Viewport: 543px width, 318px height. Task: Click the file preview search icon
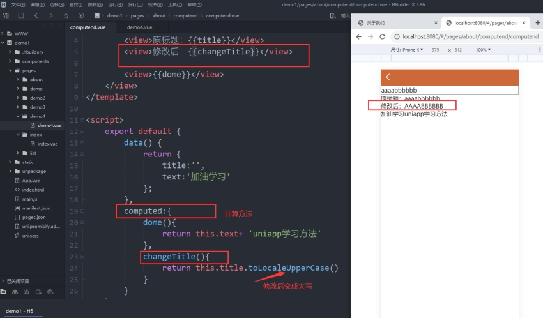[x=333, y=15]
